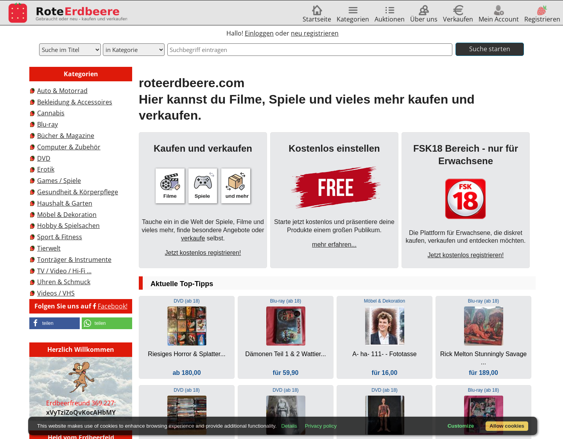This screenshot has height=439, width=563.
Task: Click cookie banner Privacy policy link
Action: [321, 426]
